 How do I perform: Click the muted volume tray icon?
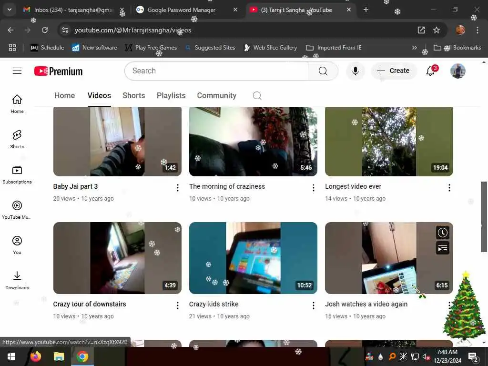(426, 356)
